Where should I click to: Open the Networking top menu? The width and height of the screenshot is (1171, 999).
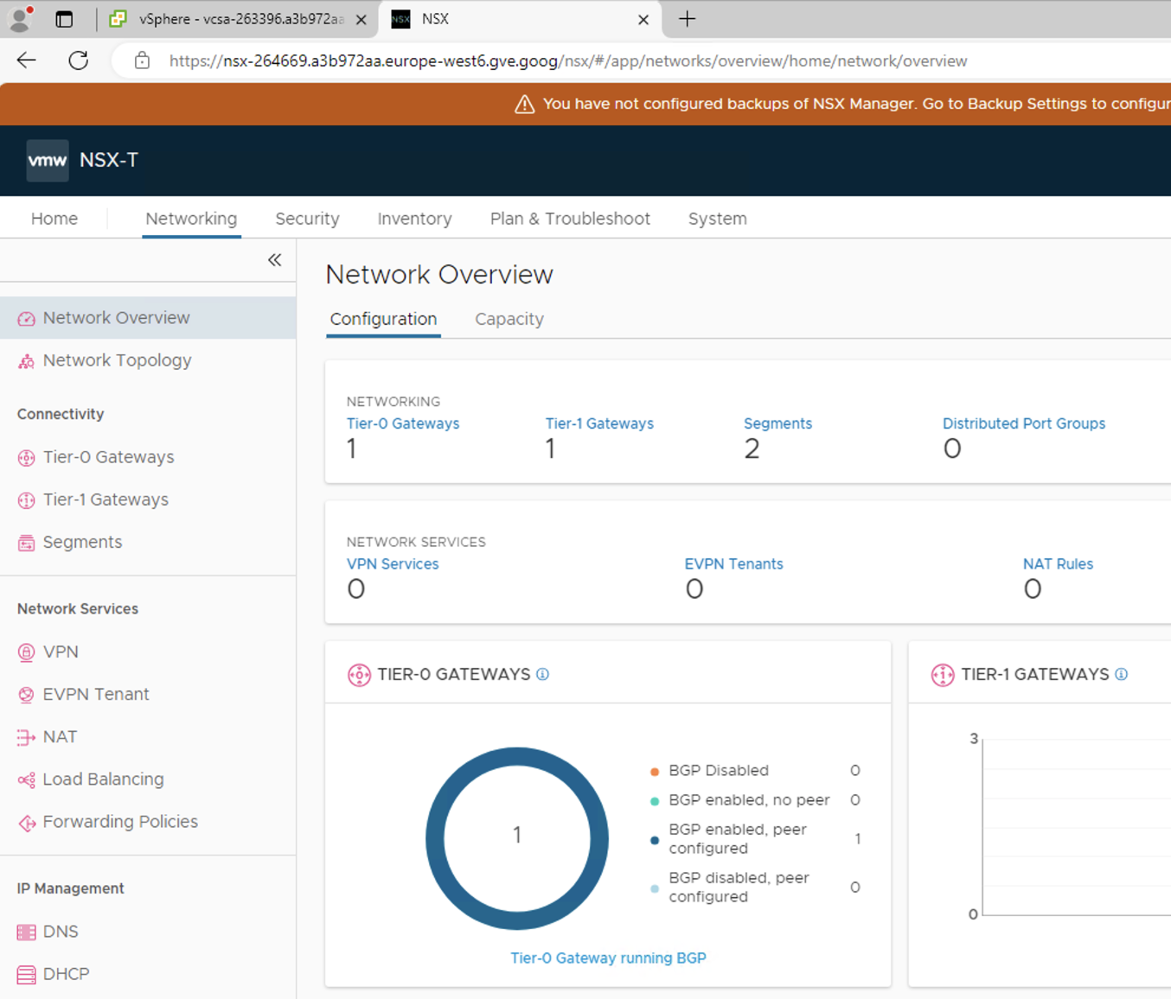[191, 219]
